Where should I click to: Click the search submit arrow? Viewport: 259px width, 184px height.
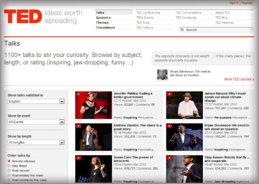click(251, 30)
